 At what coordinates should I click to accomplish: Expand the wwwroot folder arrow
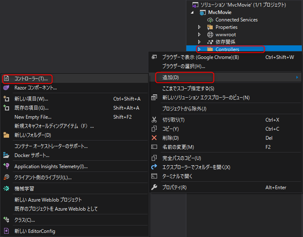coord(199,35)
